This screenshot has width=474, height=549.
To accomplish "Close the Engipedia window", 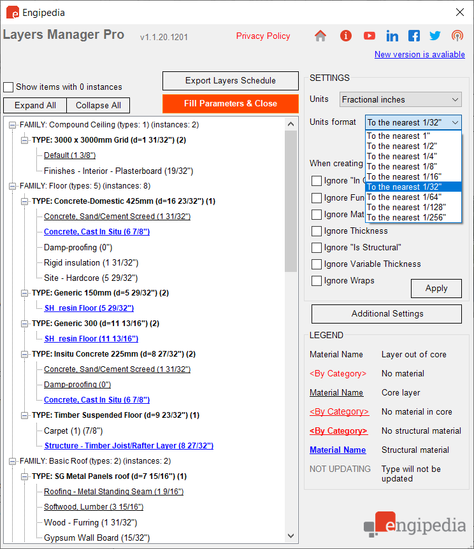I will pos(460,12).
